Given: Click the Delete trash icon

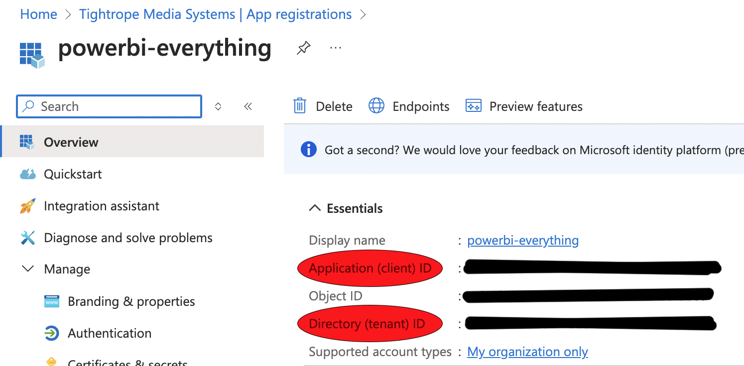Looking at the screenshot, I should pyautogui.click(x=300, y=106).
